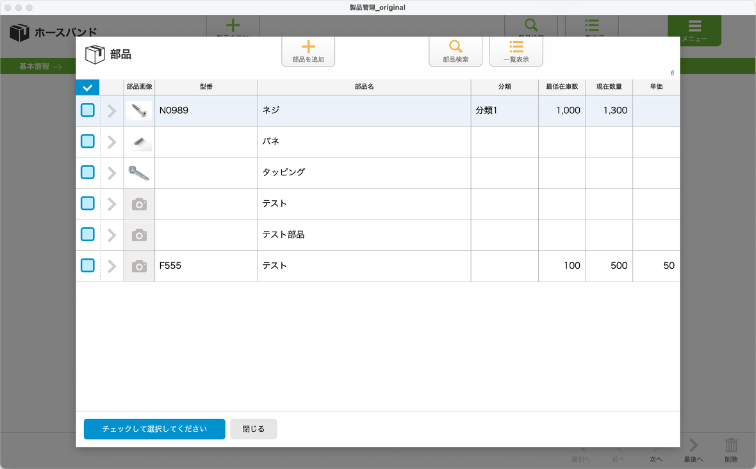Click camera placeholder in テスト部品 row

point(139,235)
